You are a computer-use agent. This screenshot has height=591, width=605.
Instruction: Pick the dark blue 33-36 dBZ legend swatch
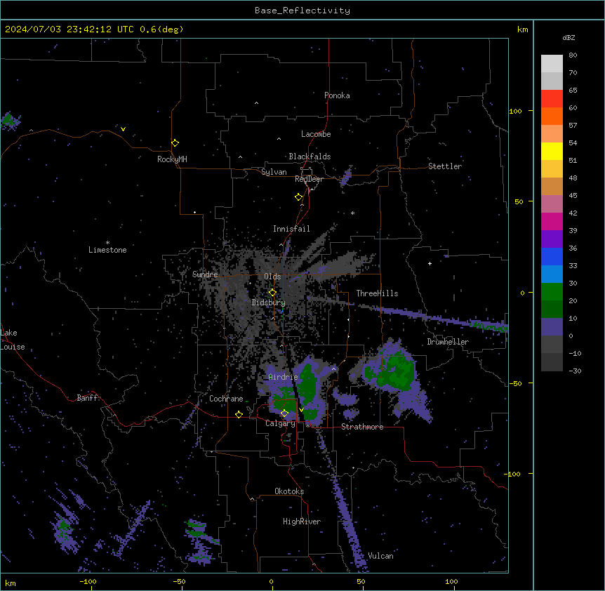click(x=552, y=256)
